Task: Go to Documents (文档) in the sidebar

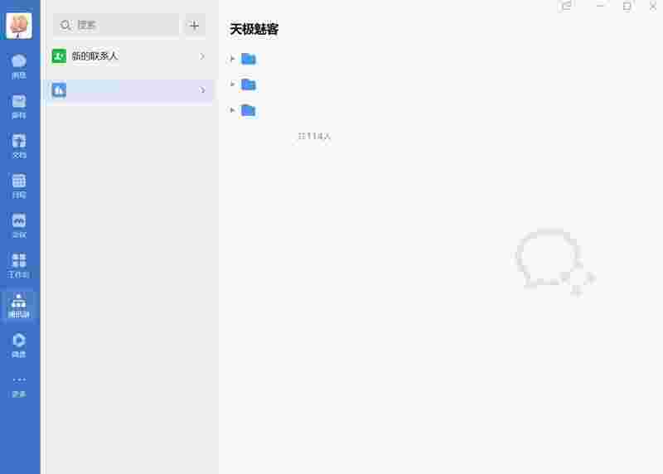Action: (18, 147)
